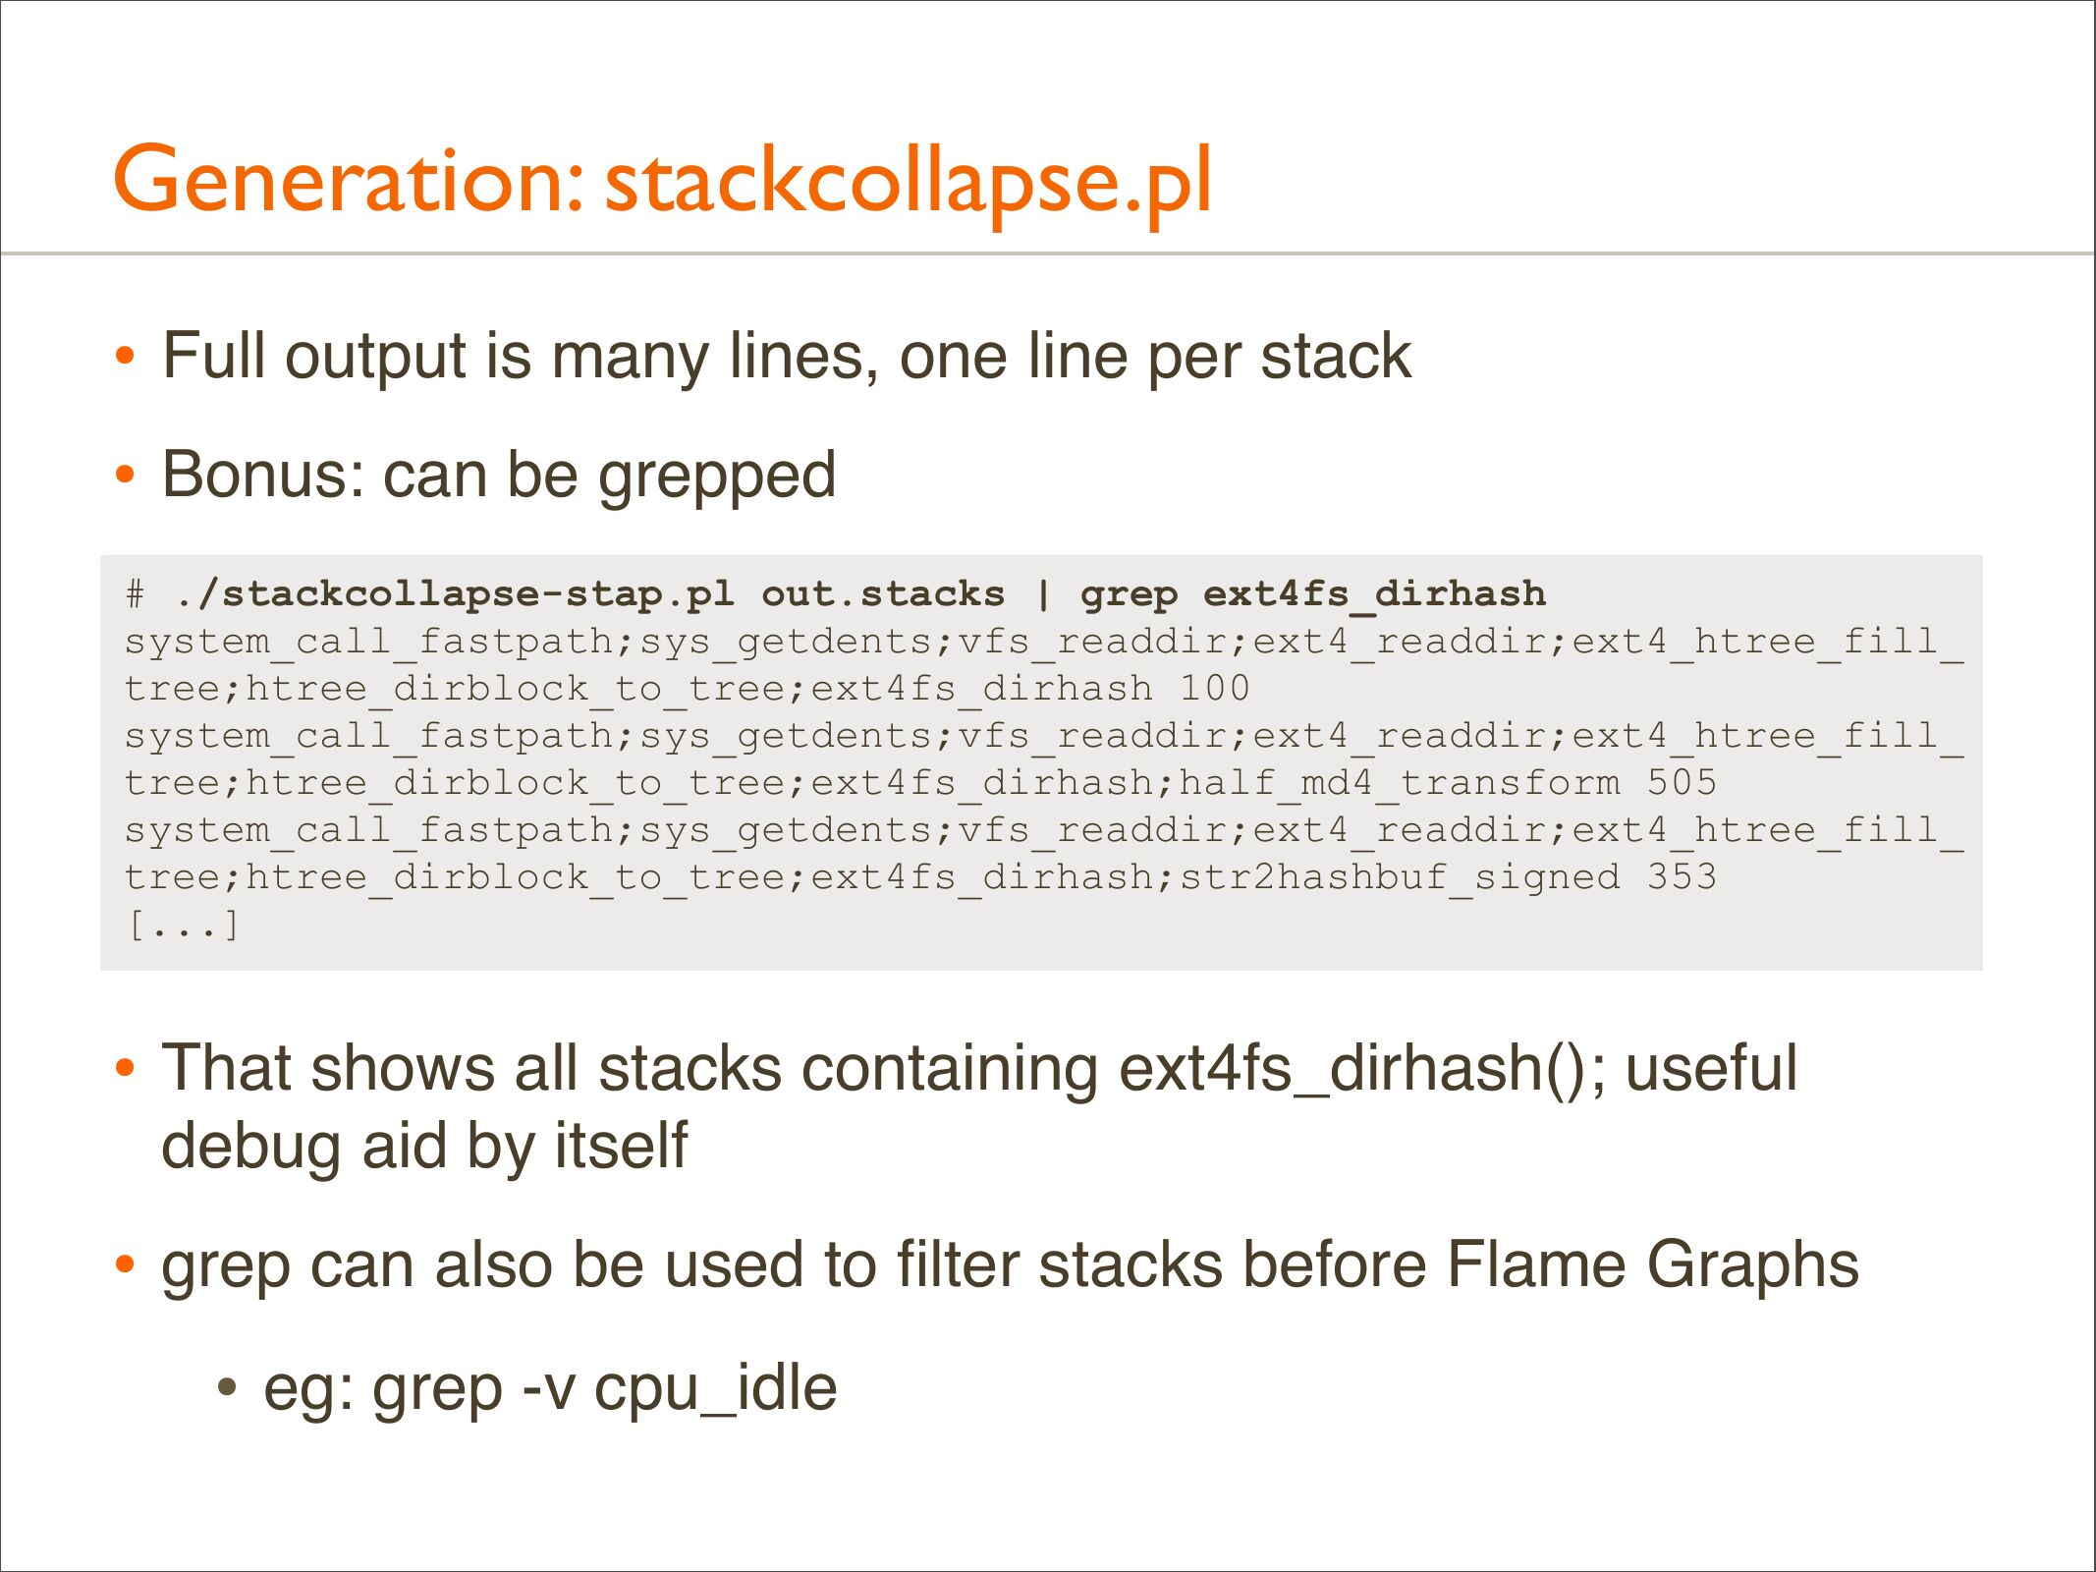Click the sub-bullet 'eg: grep -v cpu_idle'
Image resolution: width=2096 pixels, height=1572 pixels.
[x=550, y=1388]
